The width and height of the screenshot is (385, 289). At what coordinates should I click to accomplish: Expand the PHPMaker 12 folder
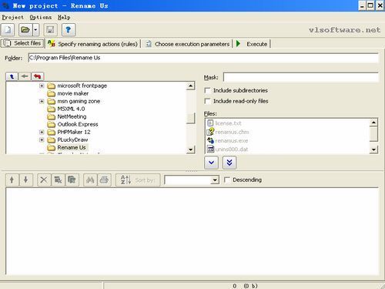coord(42,132)
